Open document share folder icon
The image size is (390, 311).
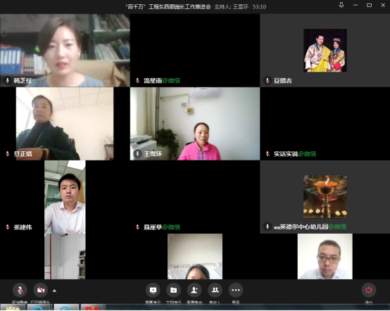pyautogui.click(x=173, y=290)
